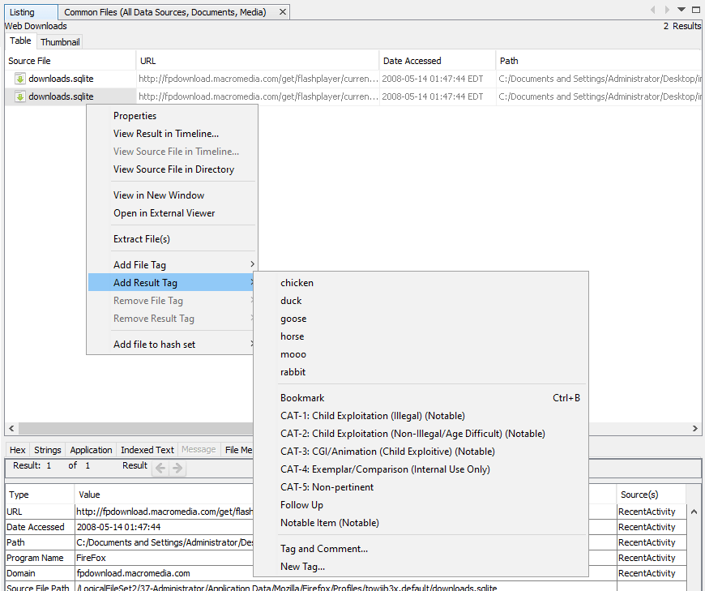
Task: Click the back navigation arrow in the top-right corner
Action: (654, 10)
